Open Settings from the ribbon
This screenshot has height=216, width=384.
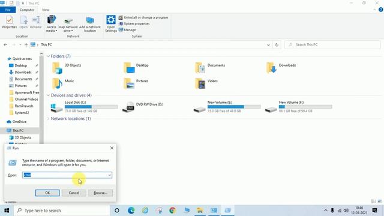[x=110, y=23]
